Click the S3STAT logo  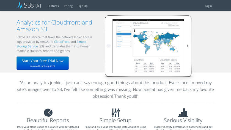point(29,6)
